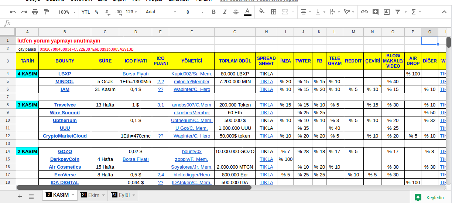Open the Keşfedin explore panel
The image size is (452, 203).
tap(431, 197)
